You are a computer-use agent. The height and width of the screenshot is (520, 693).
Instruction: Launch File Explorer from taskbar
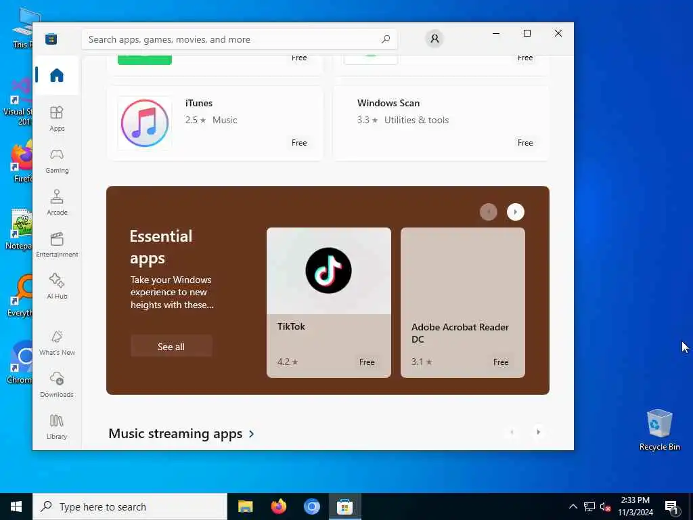tap(245, 506)
